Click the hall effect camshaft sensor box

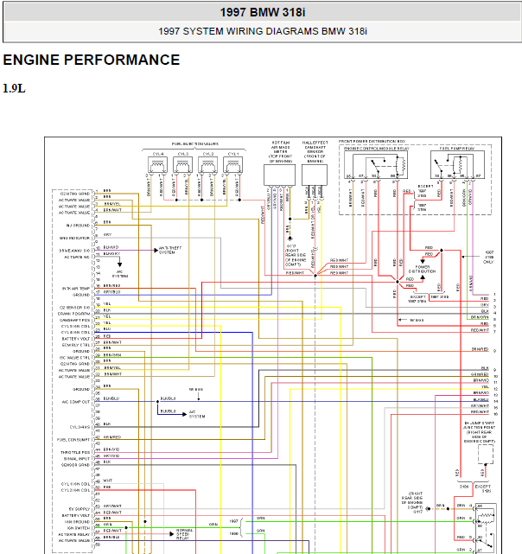point(315,175)
